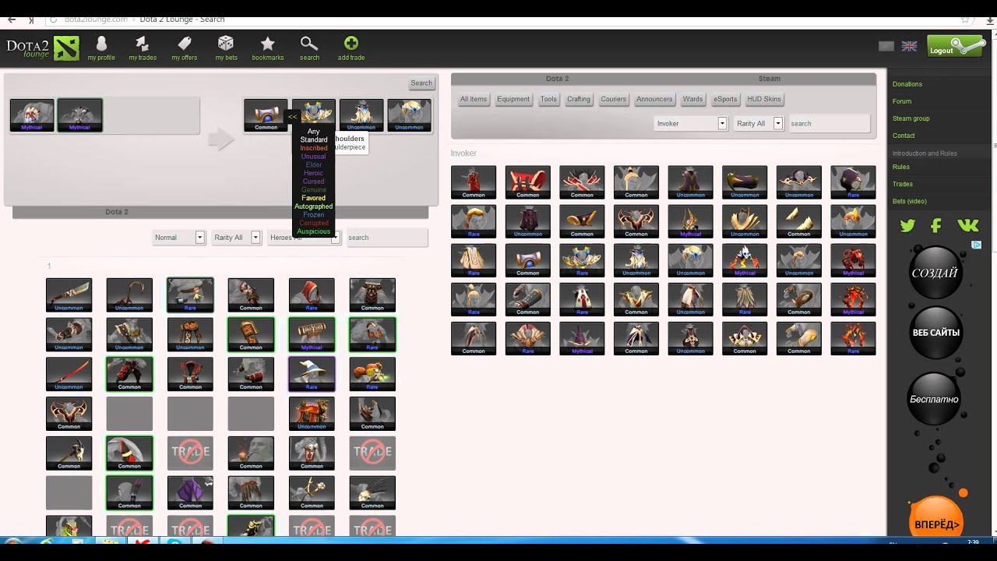
Task: Open the left Rarity All dropdown
Action: (236, 238)
